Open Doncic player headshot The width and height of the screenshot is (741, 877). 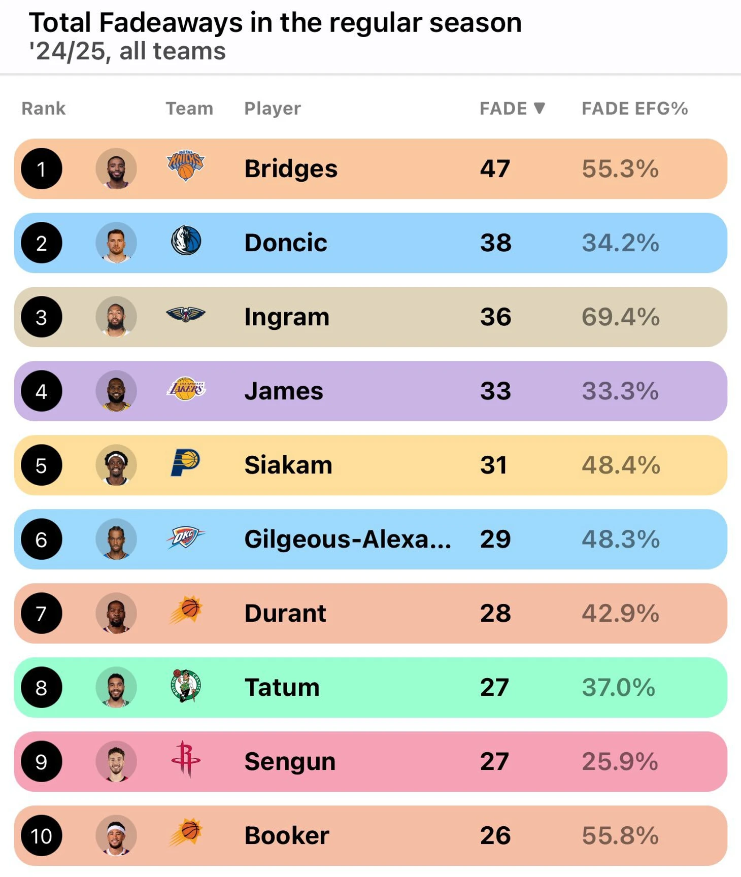pyautogui.click(x=116, y=243)
